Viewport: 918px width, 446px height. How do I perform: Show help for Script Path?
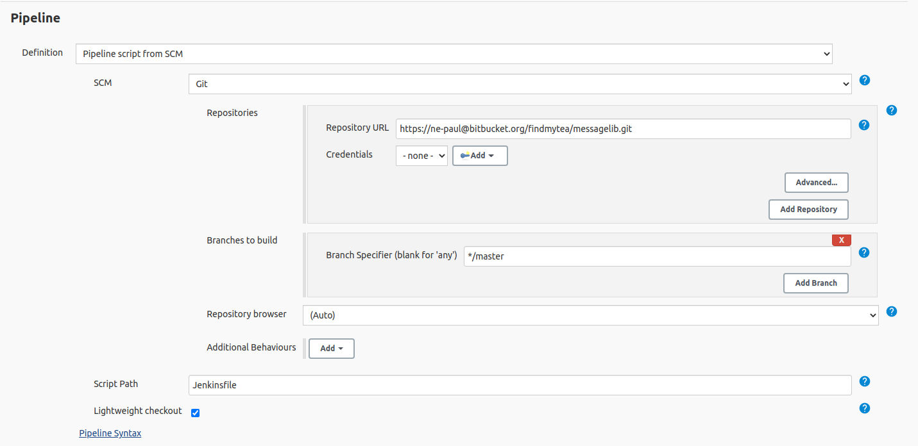(864, 381)
